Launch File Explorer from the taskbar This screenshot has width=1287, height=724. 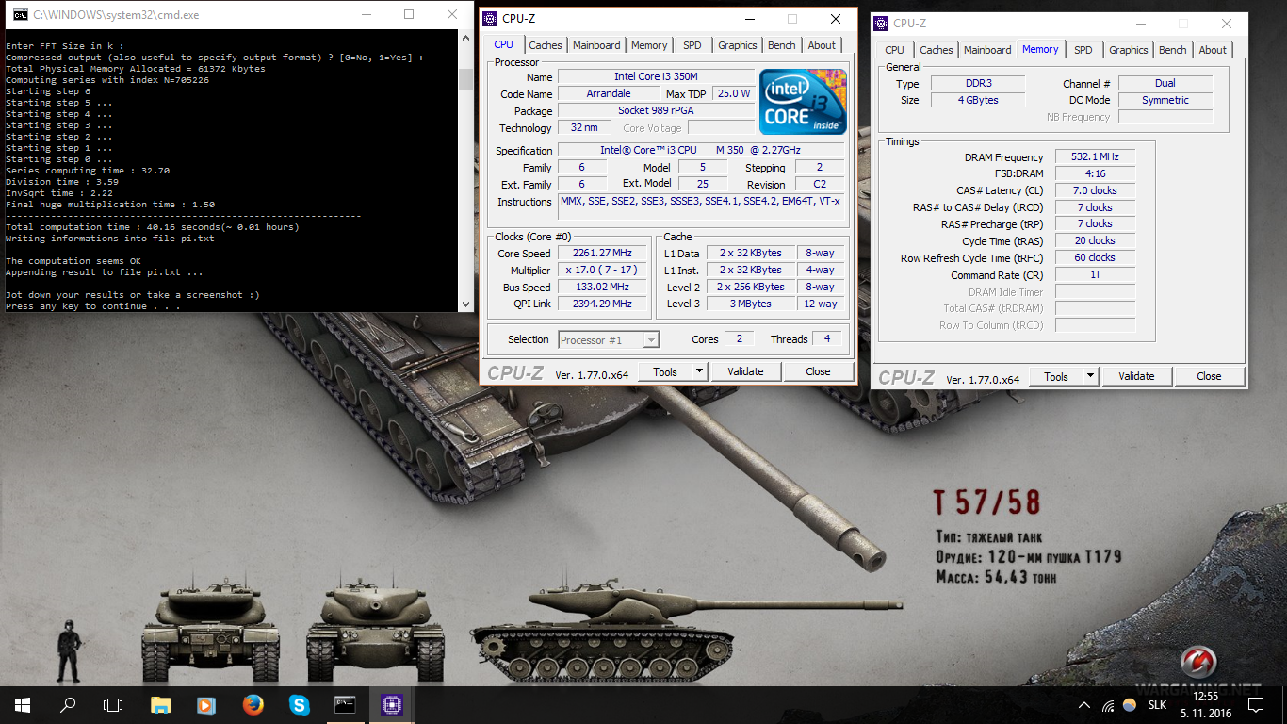(161, 705)
